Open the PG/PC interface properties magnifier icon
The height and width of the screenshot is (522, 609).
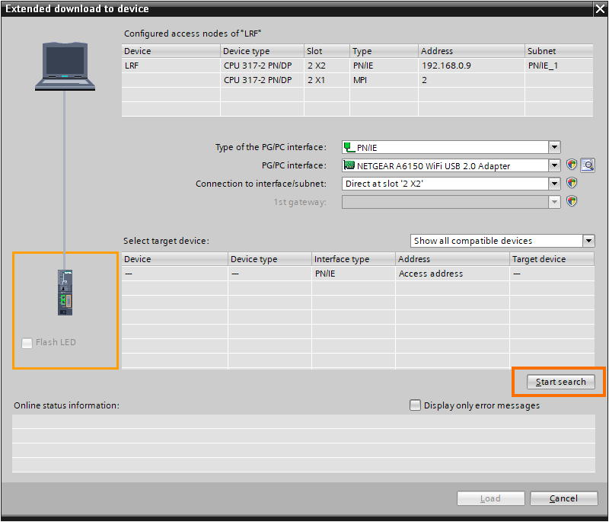click(586, 165)
